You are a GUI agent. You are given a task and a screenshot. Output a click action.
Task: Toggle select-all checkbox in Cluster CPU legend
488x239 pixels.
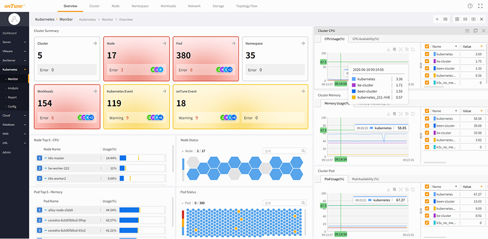coord(427,46)
